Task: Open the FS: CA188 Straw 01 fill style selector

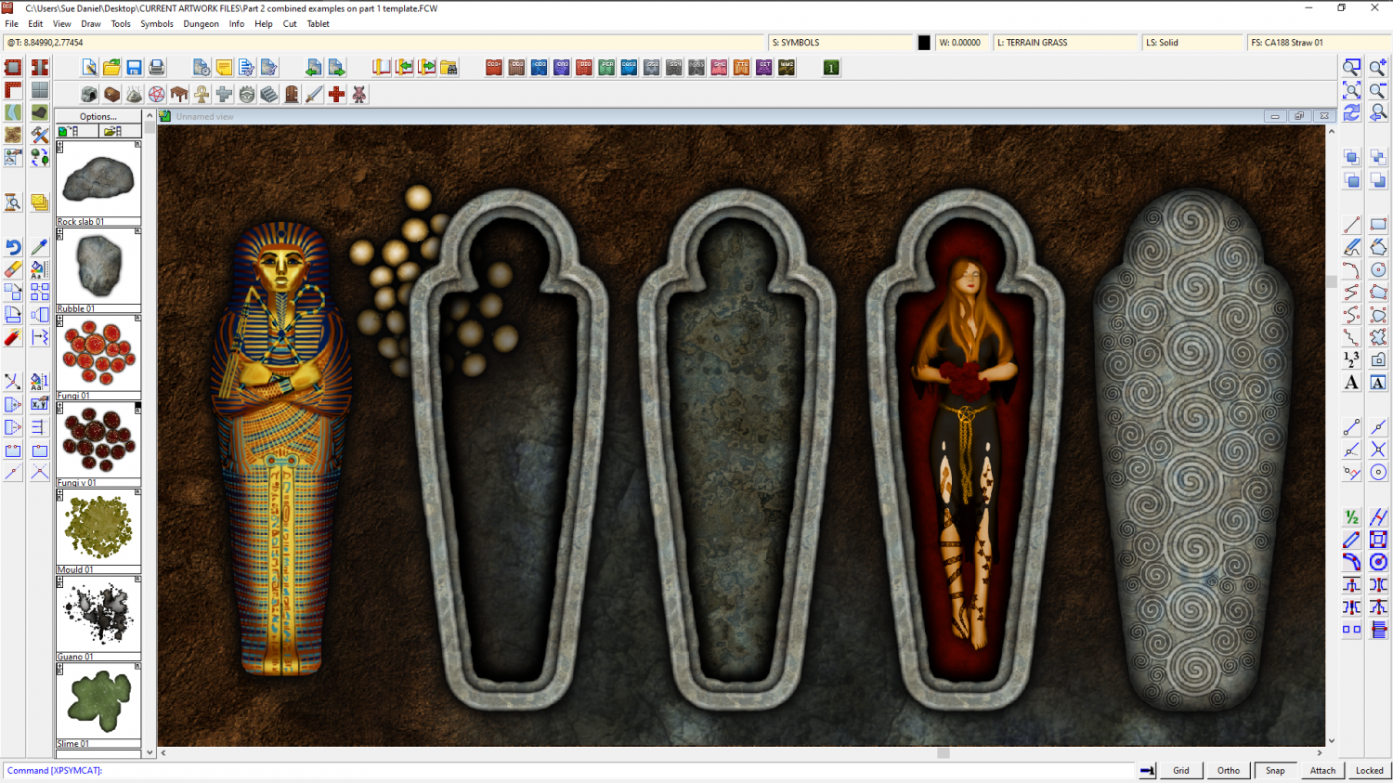Action: (1319, 43)
